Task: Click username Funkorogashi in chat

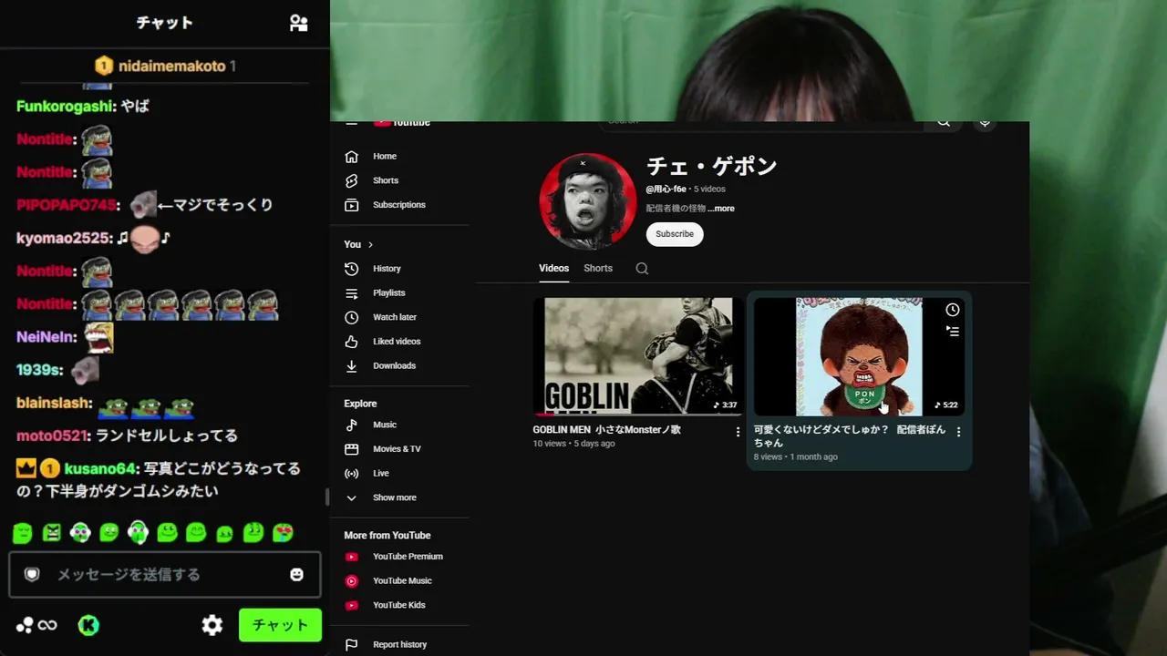Action: [x=65, y=107]
